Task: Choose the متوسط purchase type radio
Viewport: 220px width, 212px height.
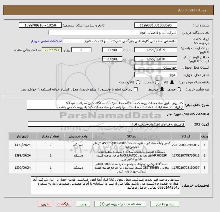Action: [x=162, y=89]
